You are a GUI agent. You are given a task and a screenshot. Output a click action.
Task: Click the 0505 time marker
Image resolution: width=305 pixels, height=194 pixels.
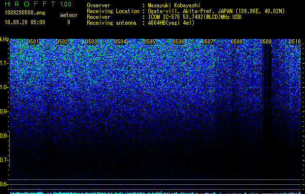coord(149,42)
